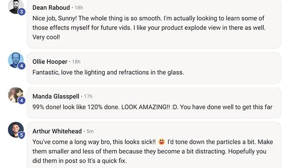This screenshot has width=291, height=168.
Task: Open the Ollie Hooper name link
Action: coord(50,62)
